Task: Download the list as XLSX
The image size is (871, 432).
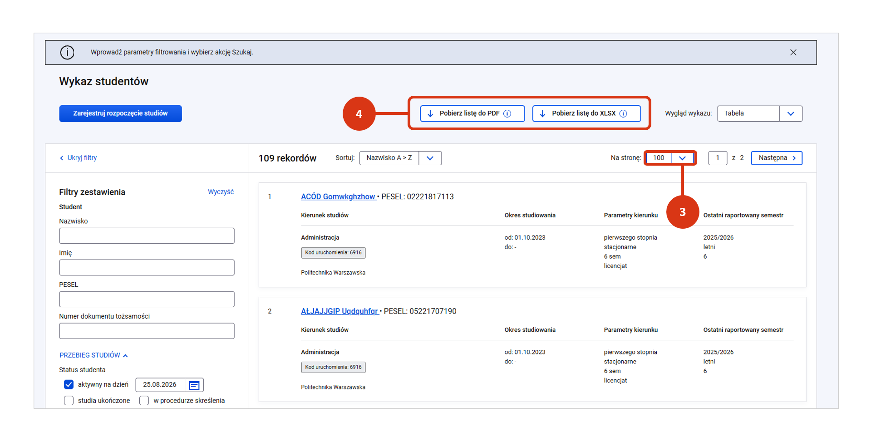Action: click(x=586, y=113)
